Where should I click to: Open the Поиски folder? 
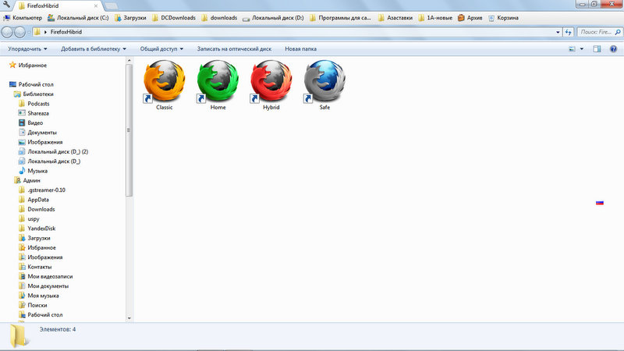(x=33, y=305)
